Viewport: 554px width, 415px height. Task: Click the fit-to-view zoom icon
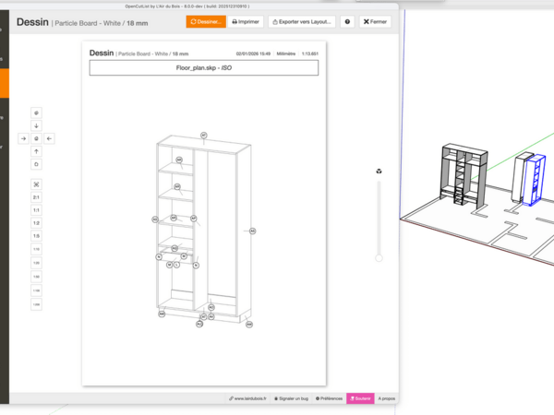tap(36, 184)
